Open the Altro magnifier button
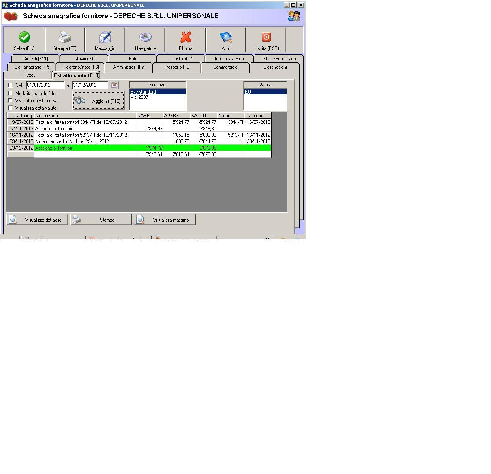 point(226,40)
